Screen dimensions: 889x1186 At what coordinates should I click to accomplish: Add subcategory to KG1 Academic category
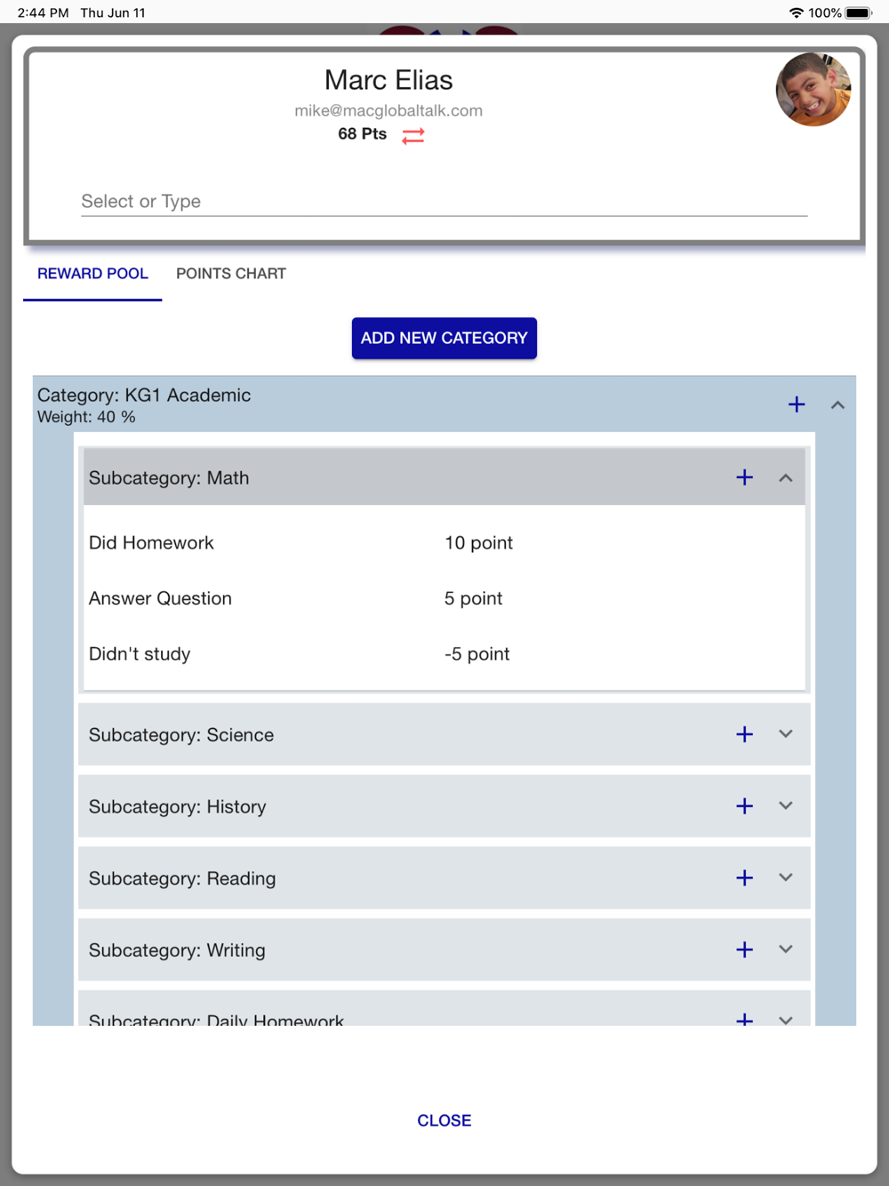tap(797, 405)
